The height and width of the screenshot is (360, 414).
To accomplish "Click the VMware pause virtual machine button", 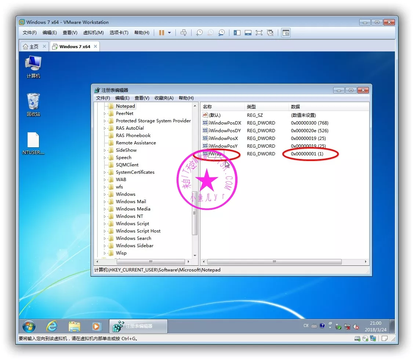I will (x=161, y=33).
